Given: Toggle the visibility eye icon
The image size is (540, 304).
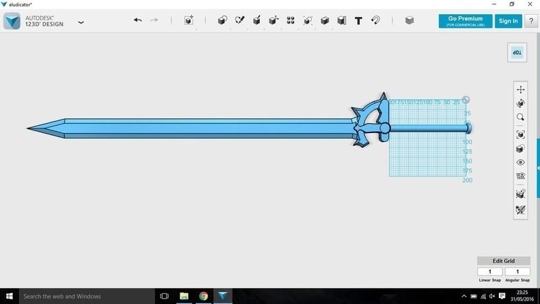Looking at the screenshot, I should [x=520, y=162].
